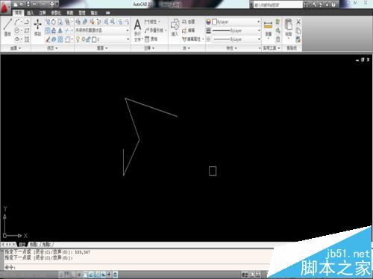Open the Annotate (注释) ribbon tab
Image resolution: width=373 pixels, height=279 pixels.
tap(43, 13)
